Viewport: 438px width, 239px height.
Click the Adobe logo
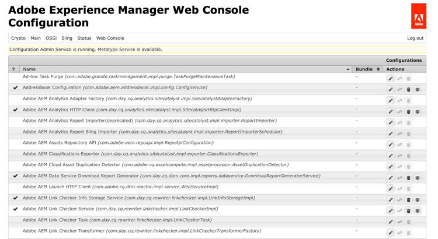419,16
